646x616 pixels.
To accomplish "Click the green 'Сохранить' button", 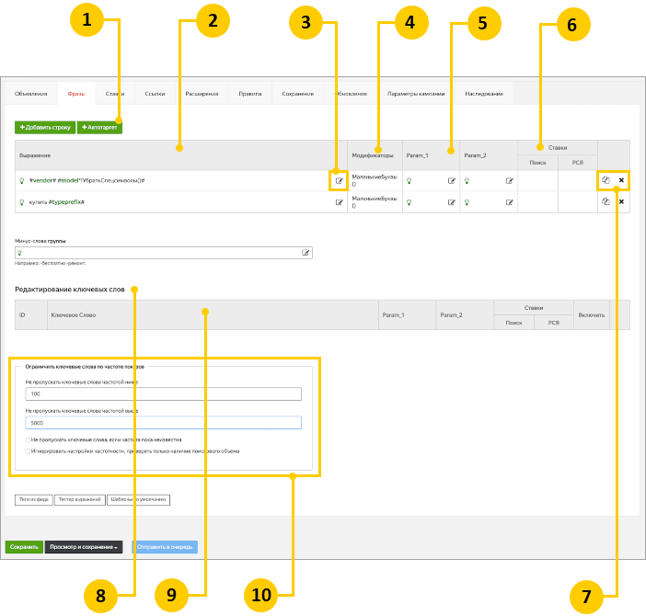I will 24,547.
